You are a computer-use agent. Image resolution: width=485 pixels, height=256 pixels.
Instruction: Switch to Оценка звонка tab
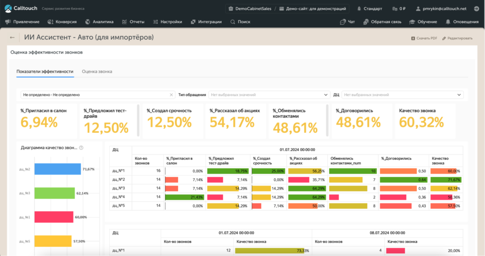click(97, 71)
